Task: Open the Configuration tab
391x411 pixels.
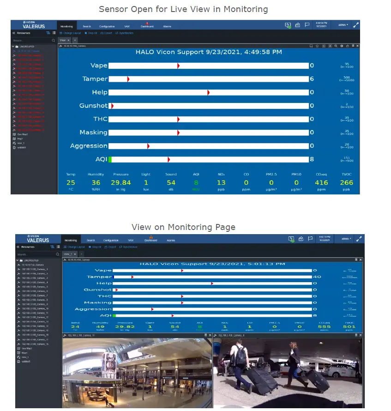Action: [x=107, y=26]
